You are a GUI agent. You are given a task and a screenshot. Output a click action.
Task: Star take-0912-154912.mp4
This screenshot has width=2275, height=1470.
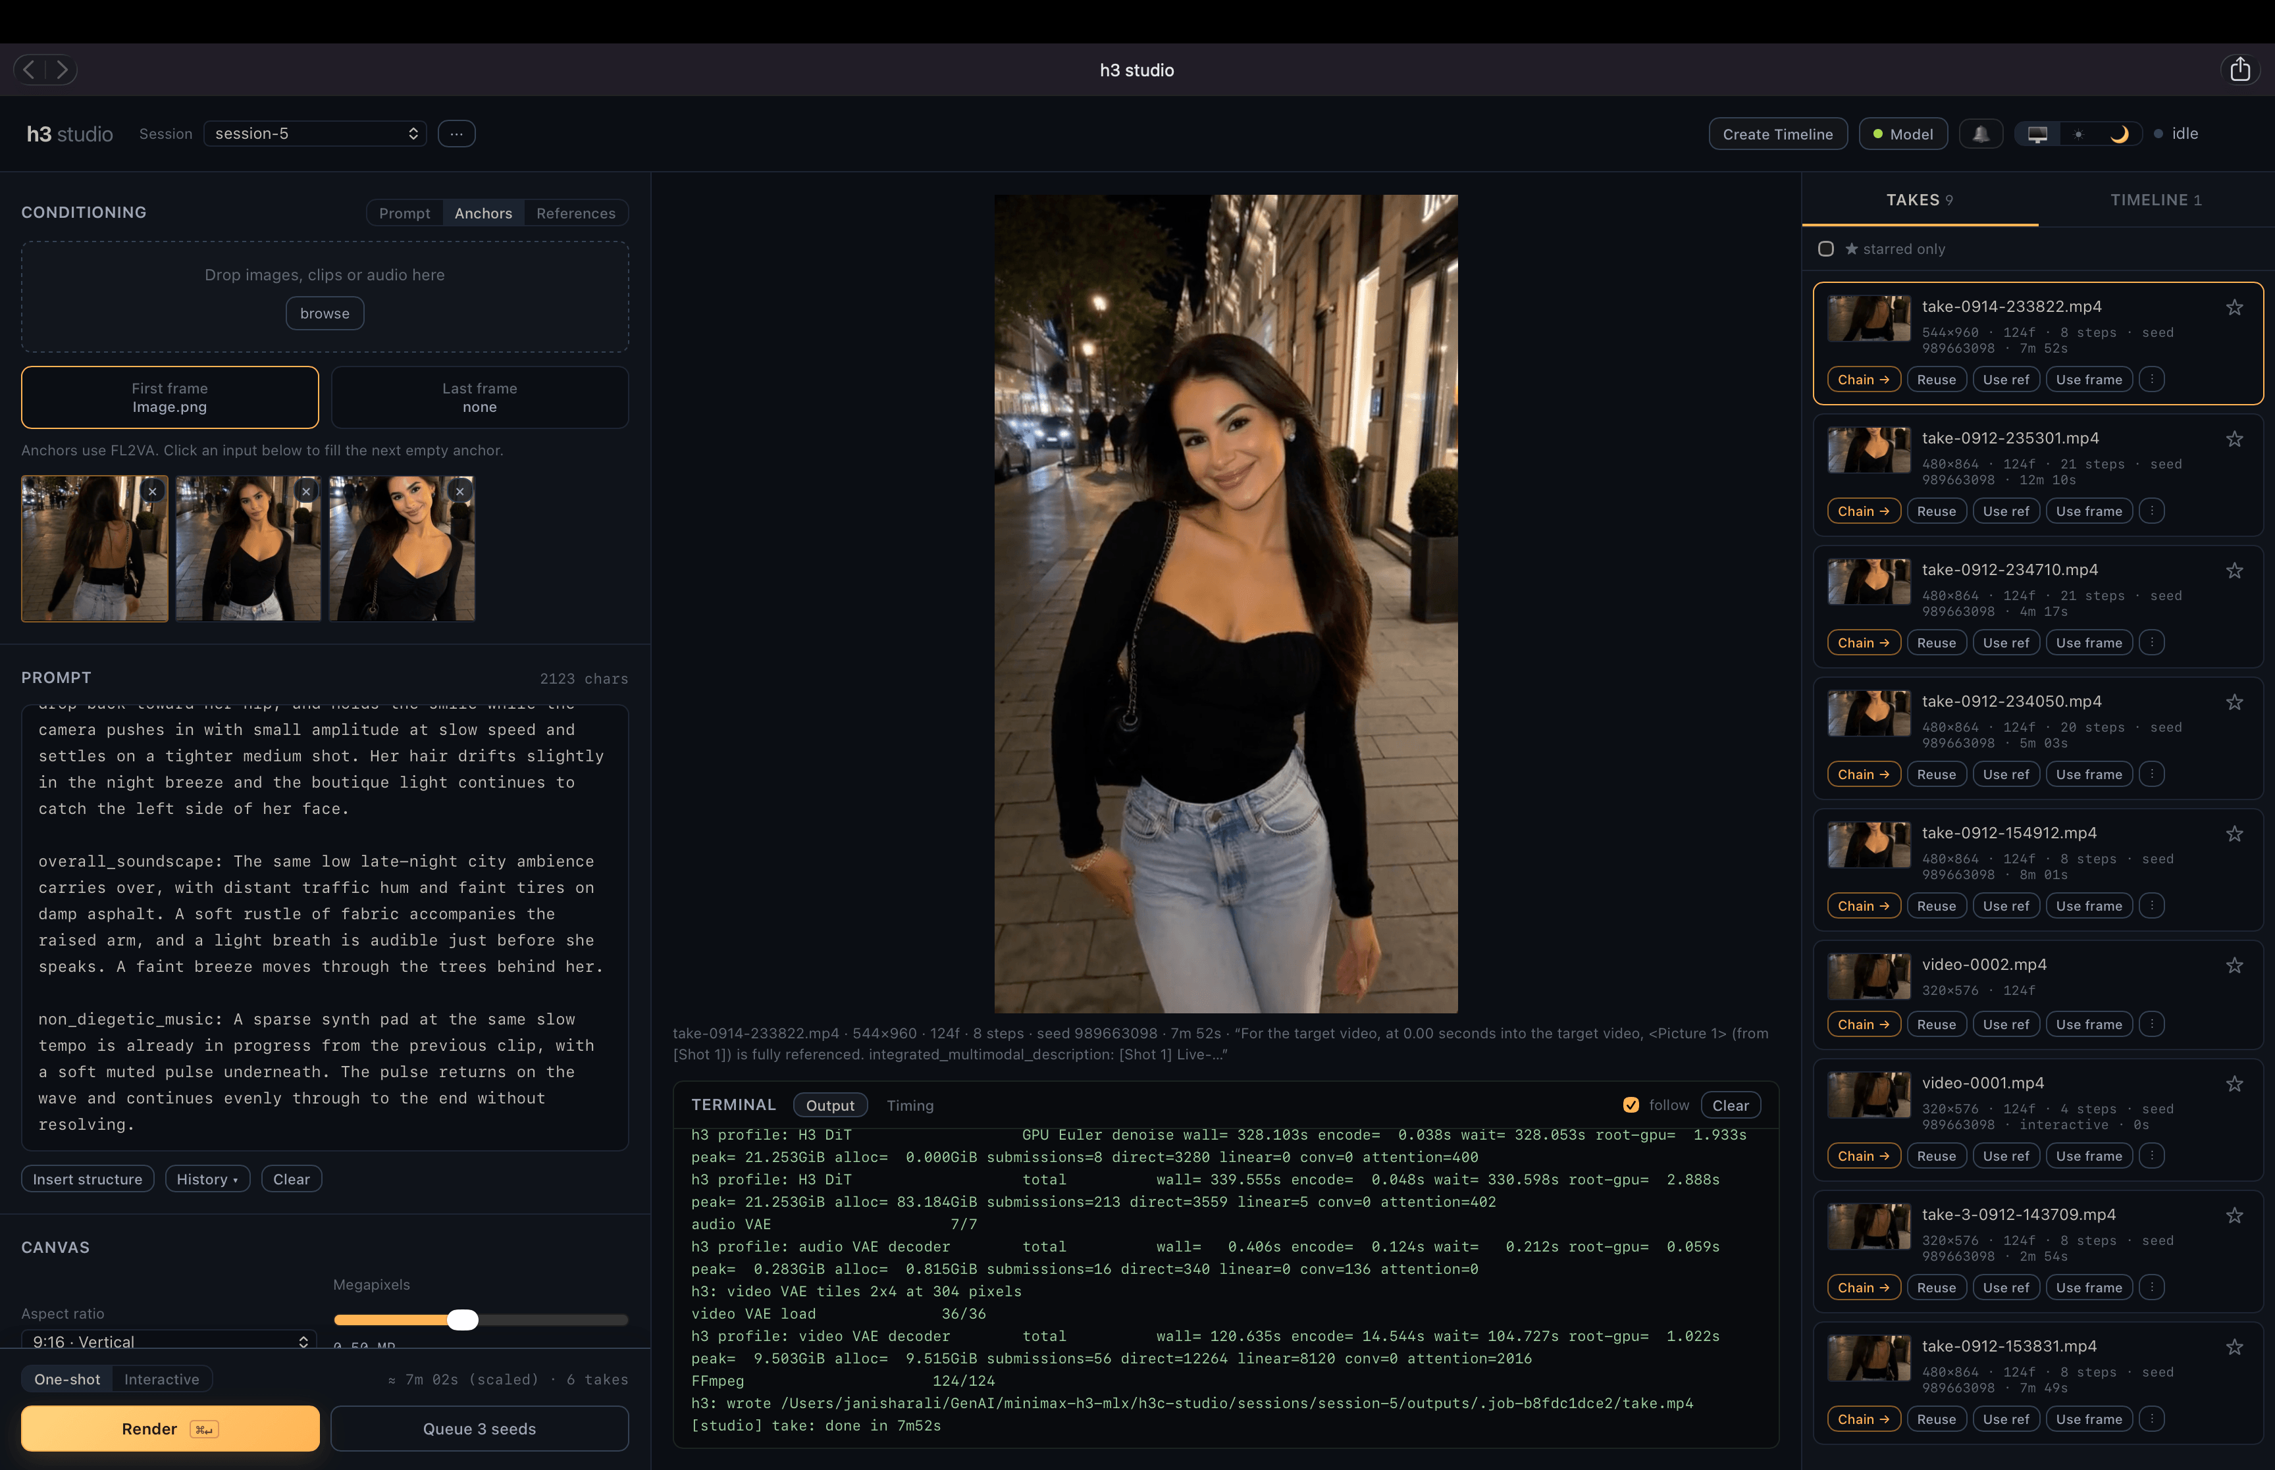pos(2234,834)
